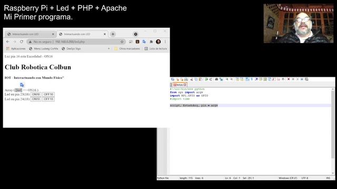The height and width of the screenshot is (189, 337).
Task: Close the active Chrome tab
Action: (105, 34)
